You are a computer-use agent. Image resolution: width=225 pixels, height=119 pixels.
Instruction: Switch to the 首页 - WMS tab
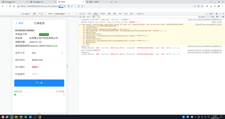tap(99, 2)
